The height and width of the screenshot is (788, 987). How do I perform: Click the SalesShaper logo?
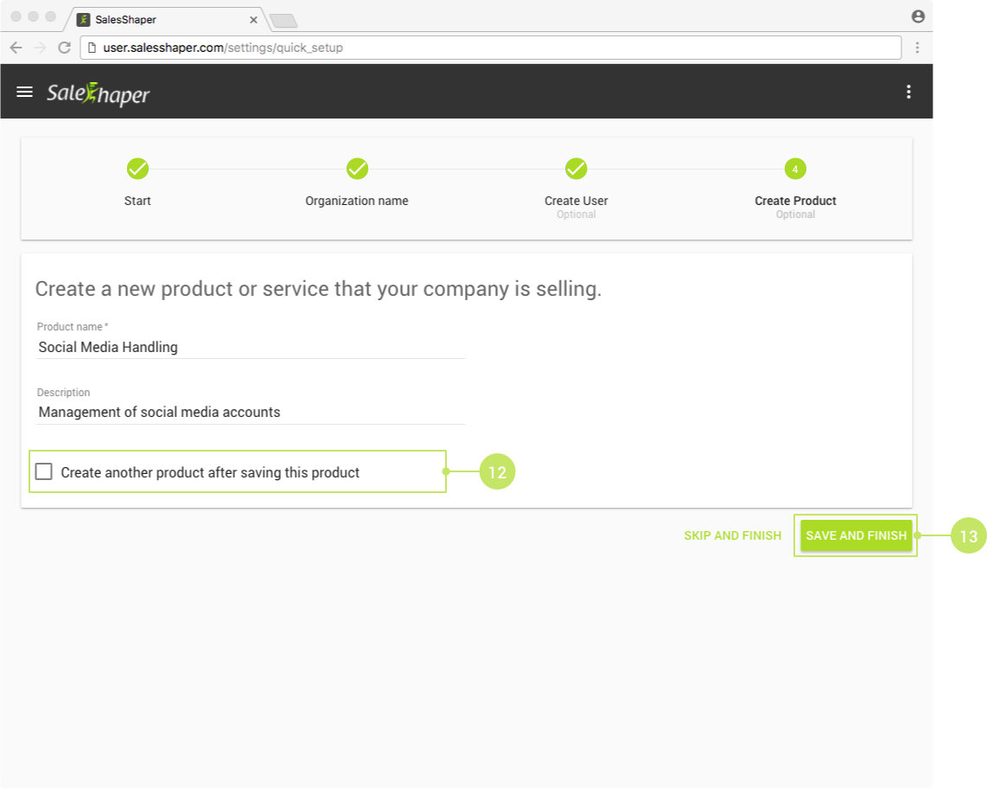click(99, 94)
